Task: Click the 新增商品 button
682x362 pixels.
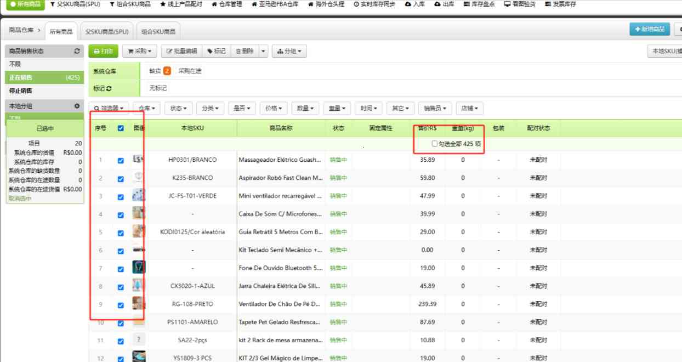Action: pyautogui.click(x=649, y=30)
